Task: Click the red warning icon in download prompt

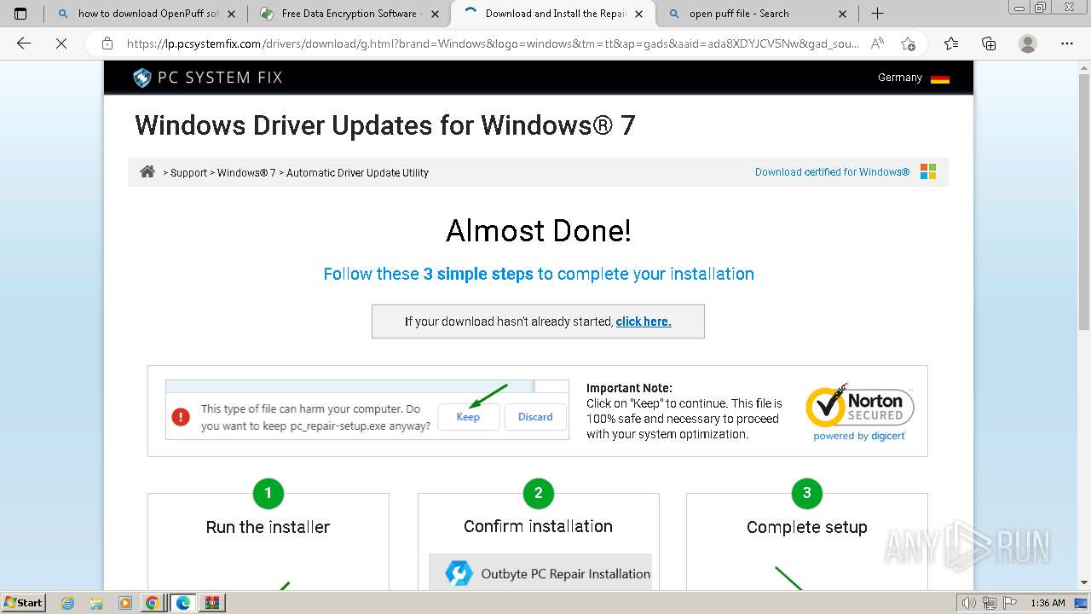Action: [x=181, y=417]
